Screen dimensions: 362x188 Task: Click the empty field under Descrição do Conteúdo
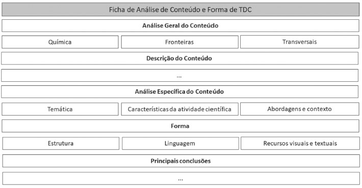pos(179,76)
